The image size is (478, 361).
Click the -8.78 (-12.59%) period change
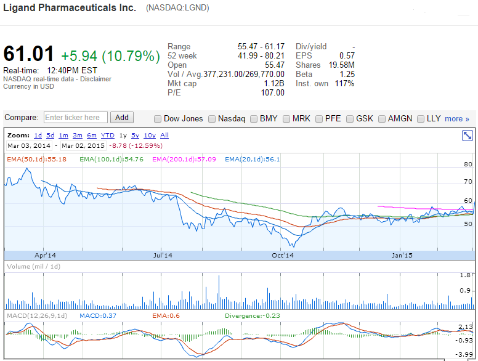pyautogui.click(x=136, y=146)
